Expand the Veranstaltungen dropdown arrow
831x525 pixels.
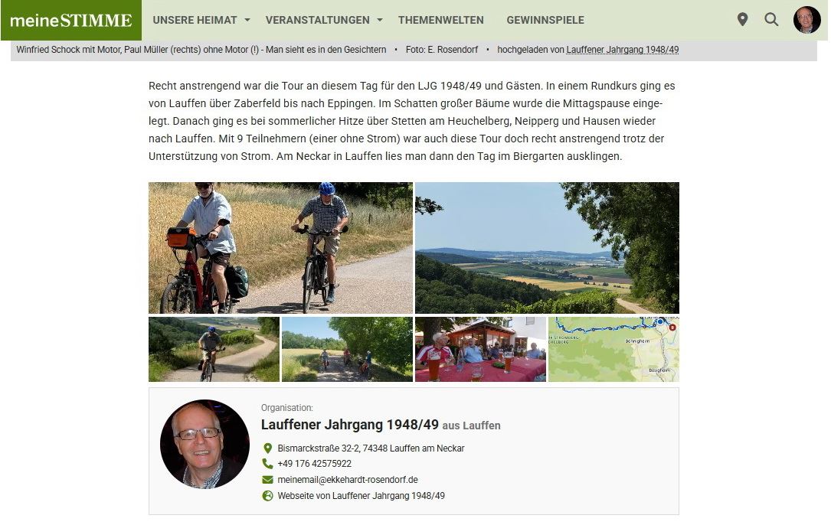click(x=379, y=20)
